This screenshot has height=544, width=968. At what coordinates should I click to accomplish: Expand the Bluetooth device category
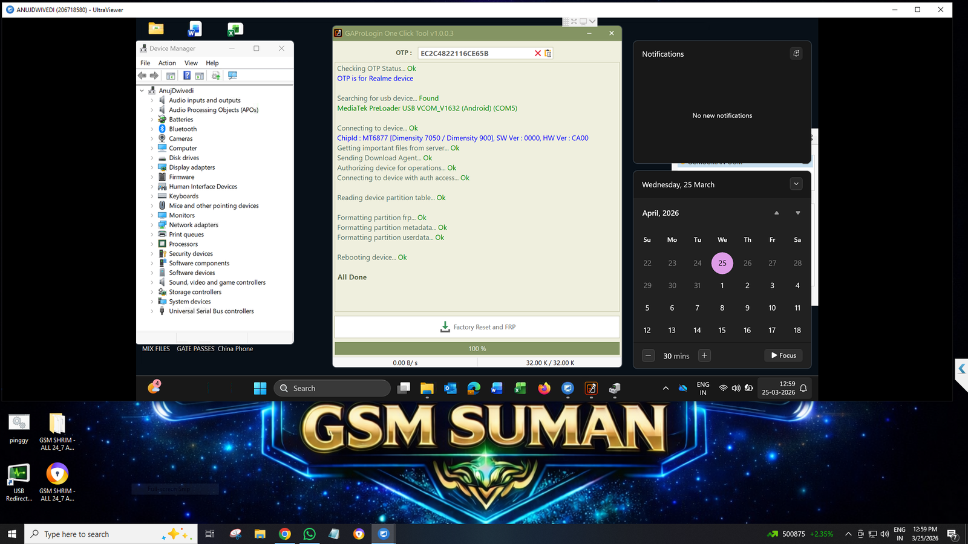pyautogui.click(x=152, y=129)
